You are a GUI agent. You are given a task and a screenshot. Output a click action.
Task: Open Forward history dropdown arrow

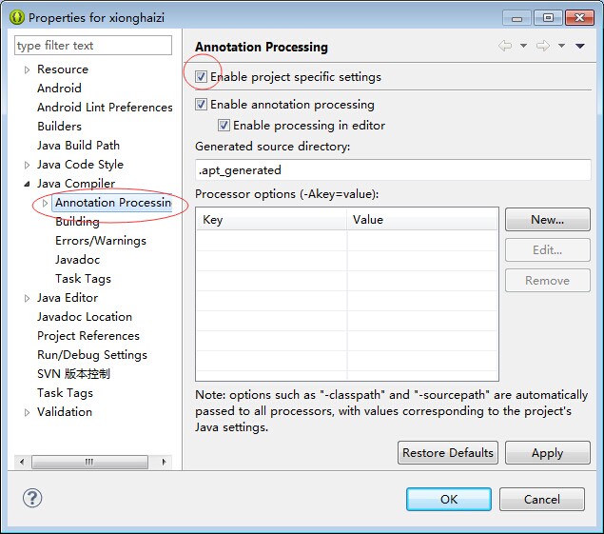pos(561,46)
